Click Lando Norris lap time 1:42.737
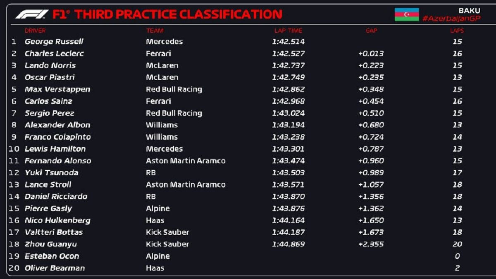Viewport: 496px width, 279px height. (288, 65)
